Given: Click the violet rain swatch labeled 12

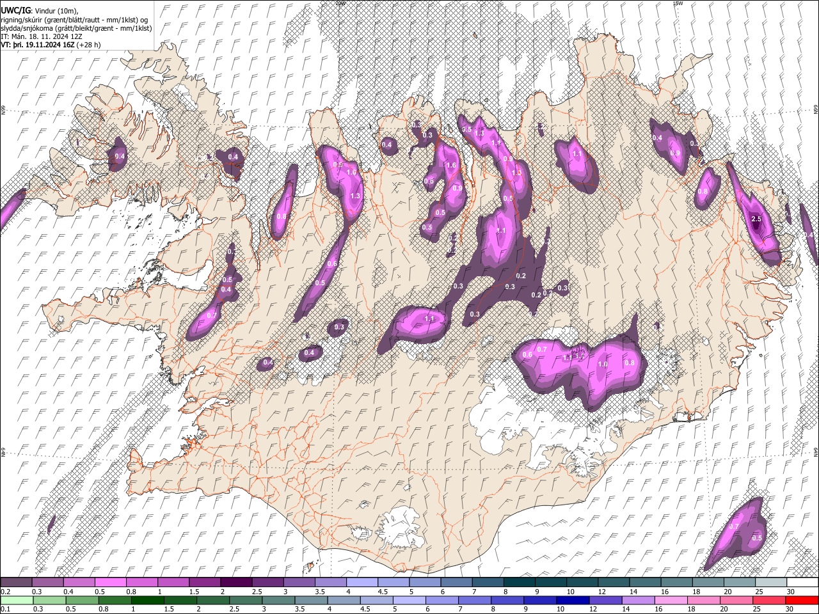Looking at the screenshot, I should click(605, 601).
